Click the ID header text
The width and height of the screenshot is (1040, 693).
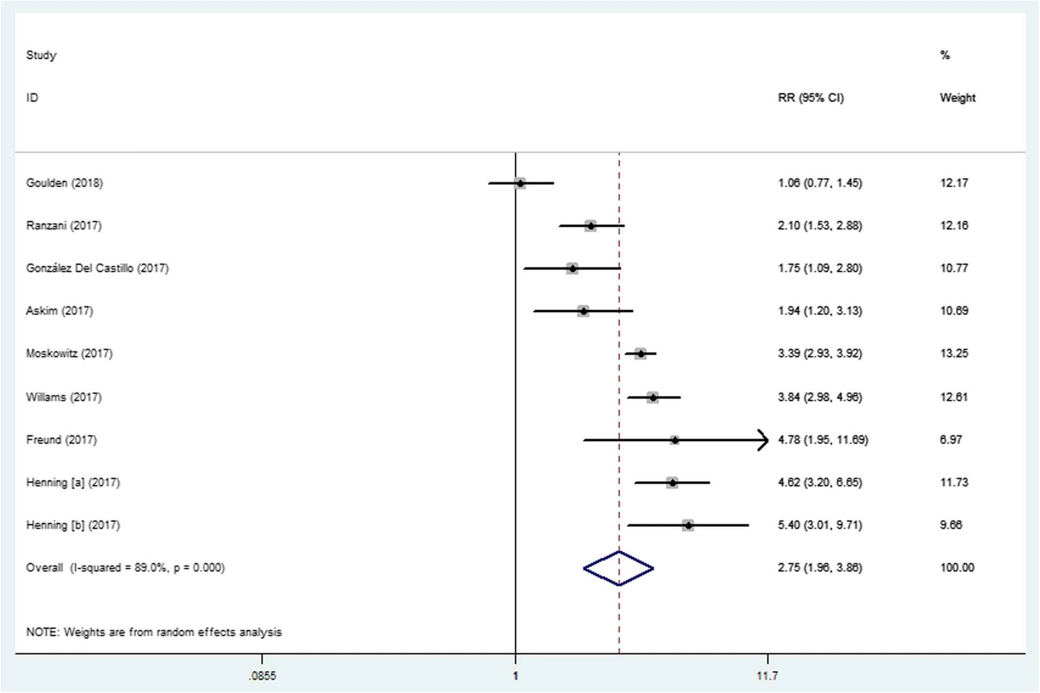pyautogui.click(x=32, y=98)
